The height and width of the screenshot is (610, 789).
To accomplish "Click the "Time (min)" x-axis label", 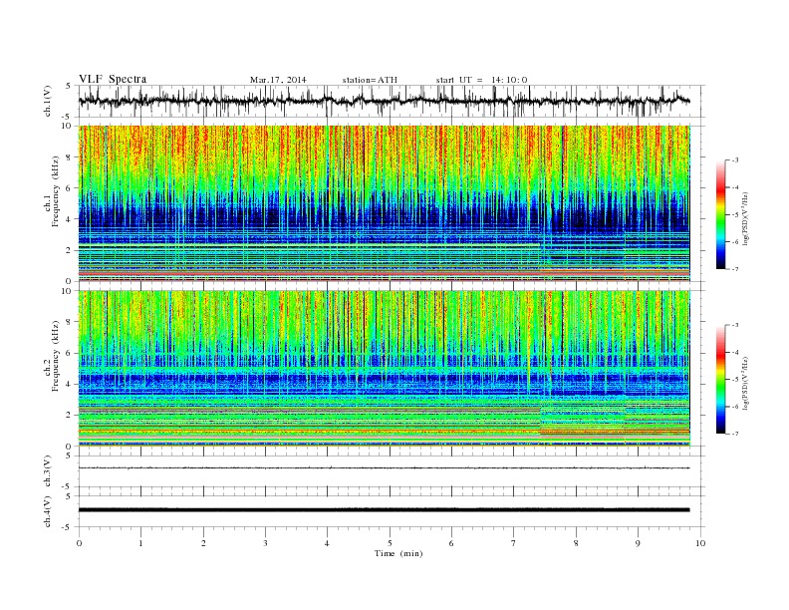I will (398, 553).
